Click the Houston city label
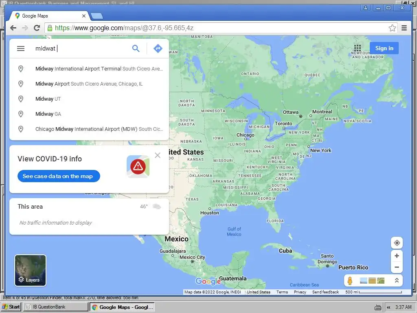Viewport: 417px width, 313px height. point(210,213)
